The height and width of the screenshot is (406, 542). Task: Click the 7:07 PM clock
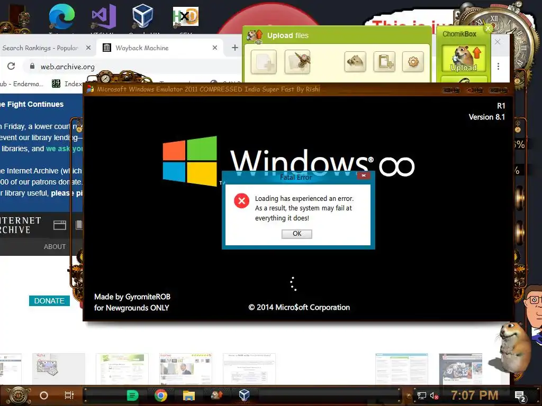tap(475, 395)
